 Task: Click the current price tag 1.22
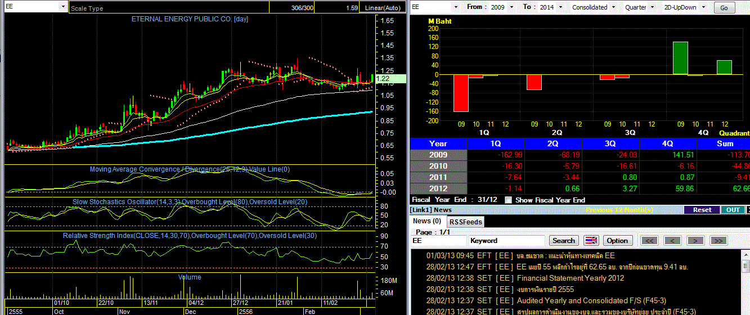(391, 79)
